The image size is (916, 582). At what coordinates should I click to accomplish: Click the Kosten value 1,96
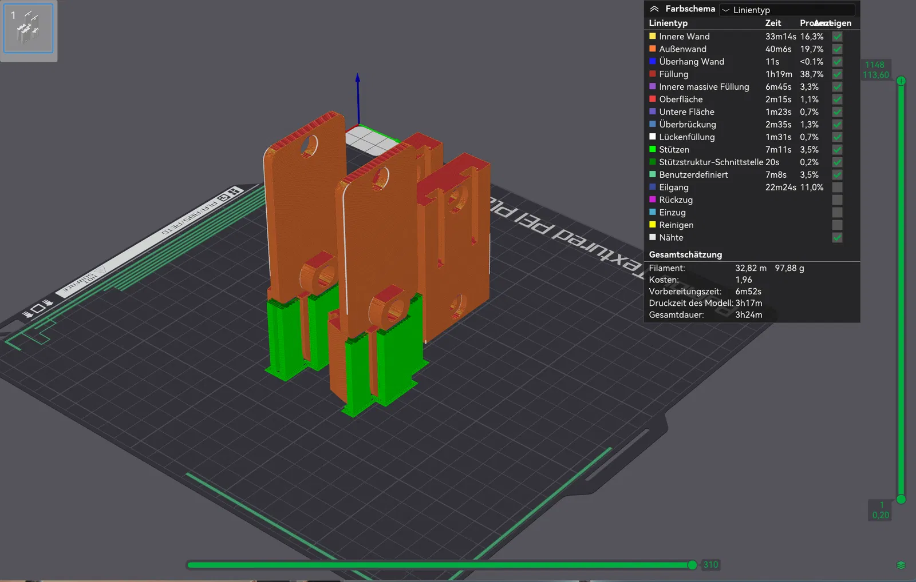click(x=744, y=280)
